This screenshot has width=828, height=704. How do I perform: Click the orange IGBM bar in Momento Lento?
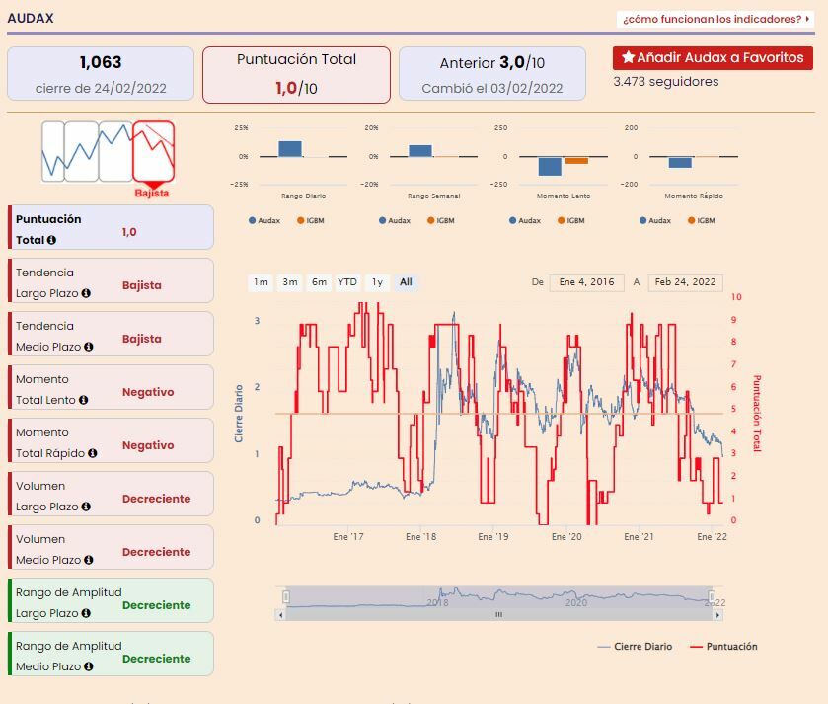(576, 161)
